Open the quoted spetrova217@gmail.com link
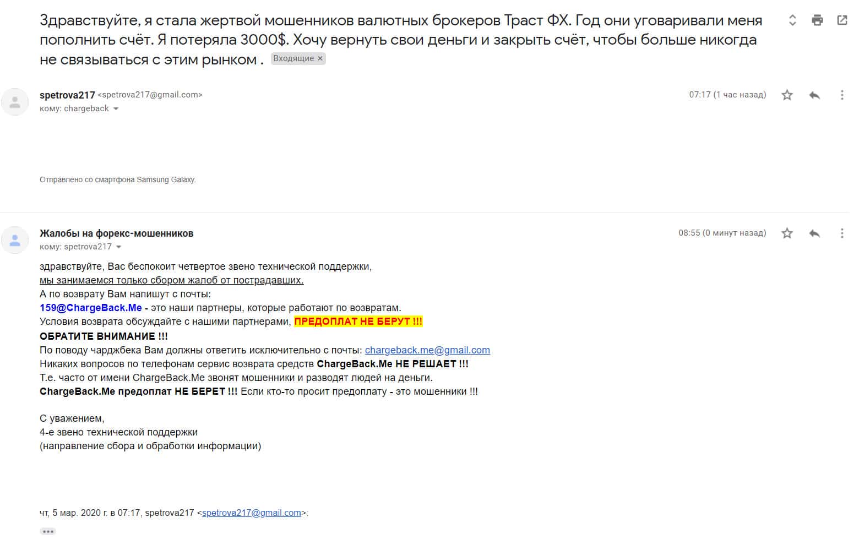The image size is (859, 539). [251, 513]
